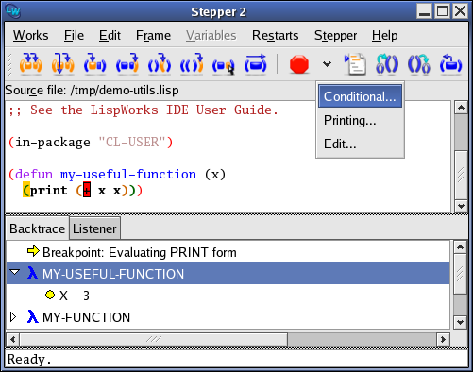Click the Undo Macroexpand icon
The image size is (473, 372).
click(x=419, y=64)
